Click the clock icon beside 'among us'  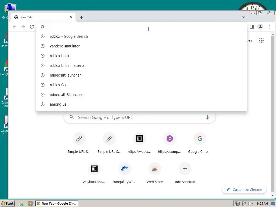43,104
